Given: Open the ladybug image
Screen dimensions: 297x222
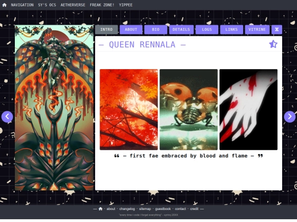Looking at the screenshot, I should 189,110.
